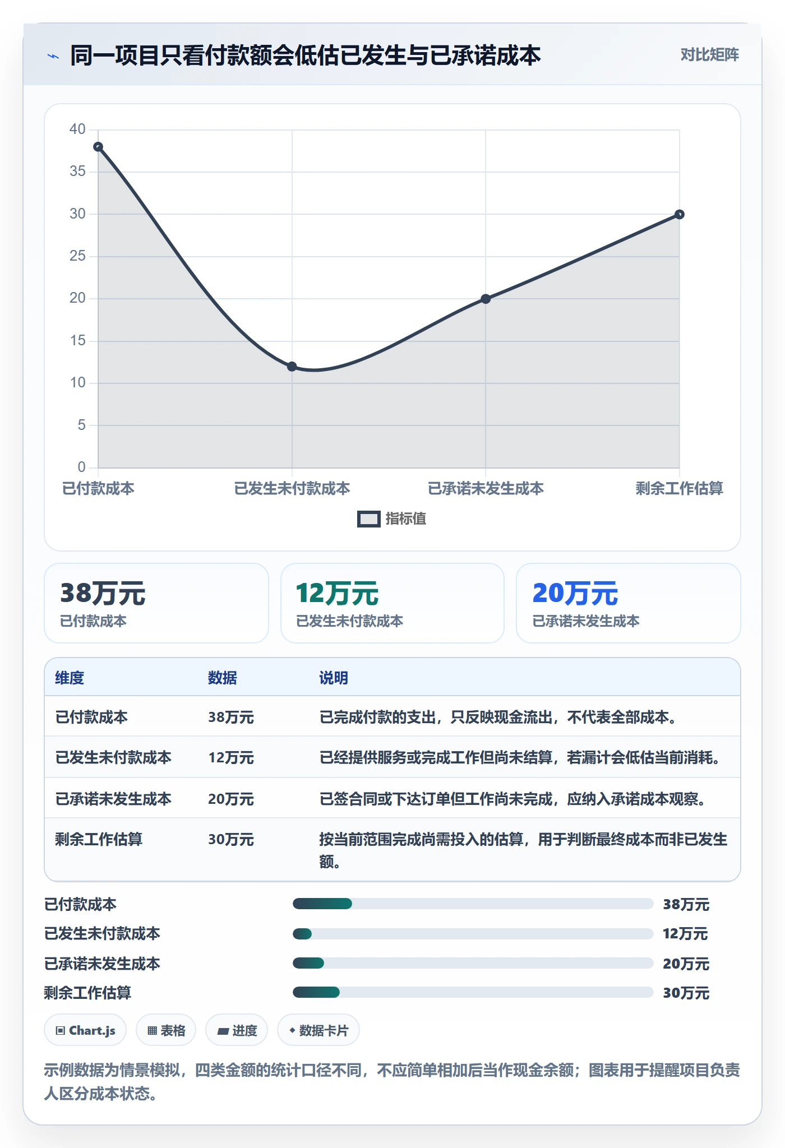The image size is (785, 1148).
Task: Click the 已承诺未发生成本 progress bar
Action: pos(473,963)
